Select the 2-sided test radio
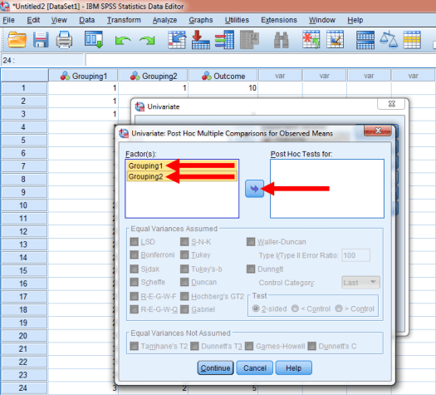 pyautogui.click(x=256, y=309)
